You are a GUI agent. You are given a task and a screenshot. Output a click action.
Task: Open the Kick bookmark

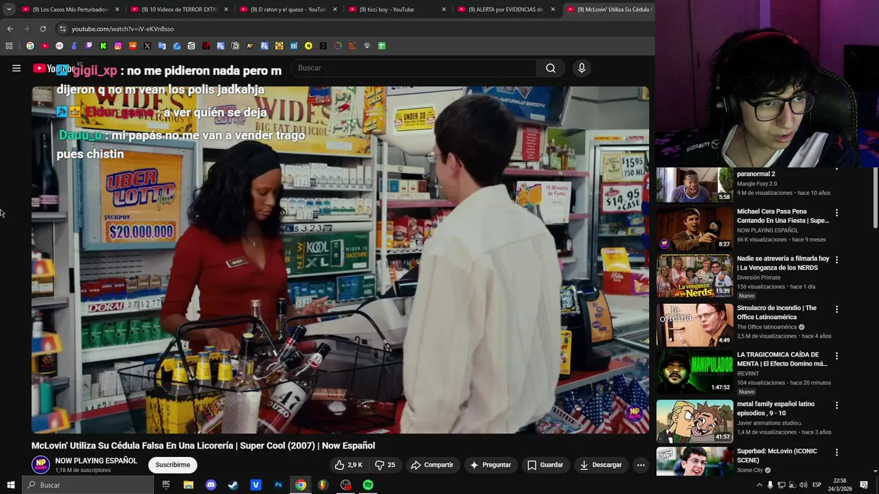[x=103, y=46]
